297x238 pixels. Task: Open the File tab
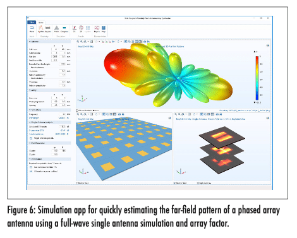point(32,22)
